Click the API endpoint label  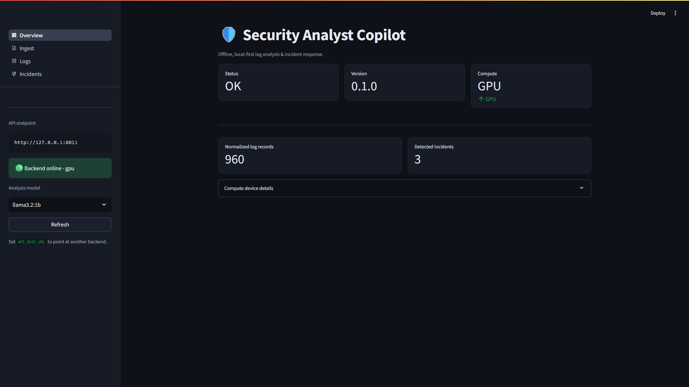[x=22, y=123]
